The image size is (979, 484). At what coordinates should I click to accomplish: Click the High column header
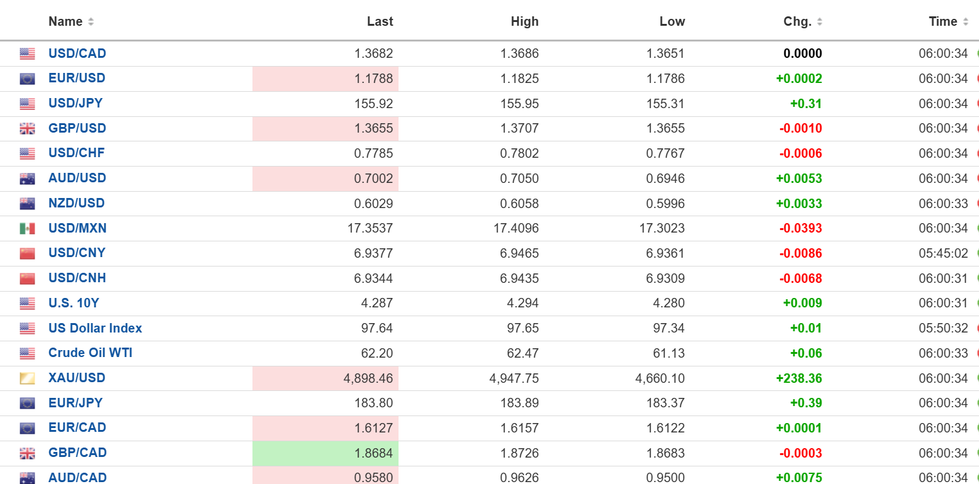(524, 21)
